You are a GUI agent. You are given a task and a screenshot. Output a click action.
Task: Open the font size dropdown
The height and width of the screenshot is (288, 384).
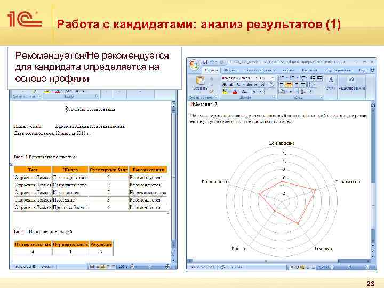[x=273, y=78]
